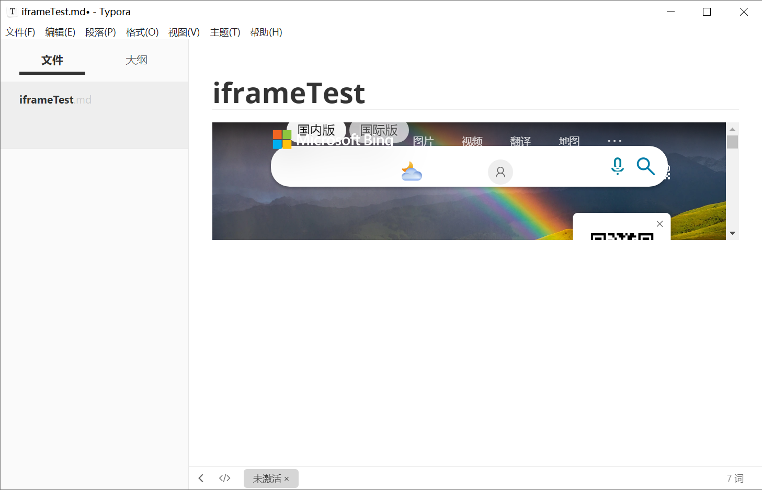Close the QR code popup

click(660, 224)
